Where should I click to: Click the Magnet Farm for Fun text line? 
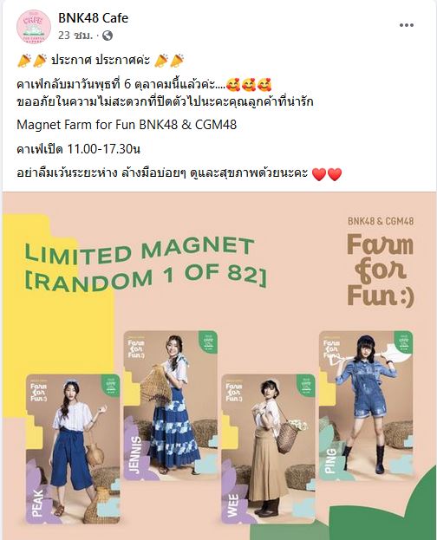click(x=127, y=124)
